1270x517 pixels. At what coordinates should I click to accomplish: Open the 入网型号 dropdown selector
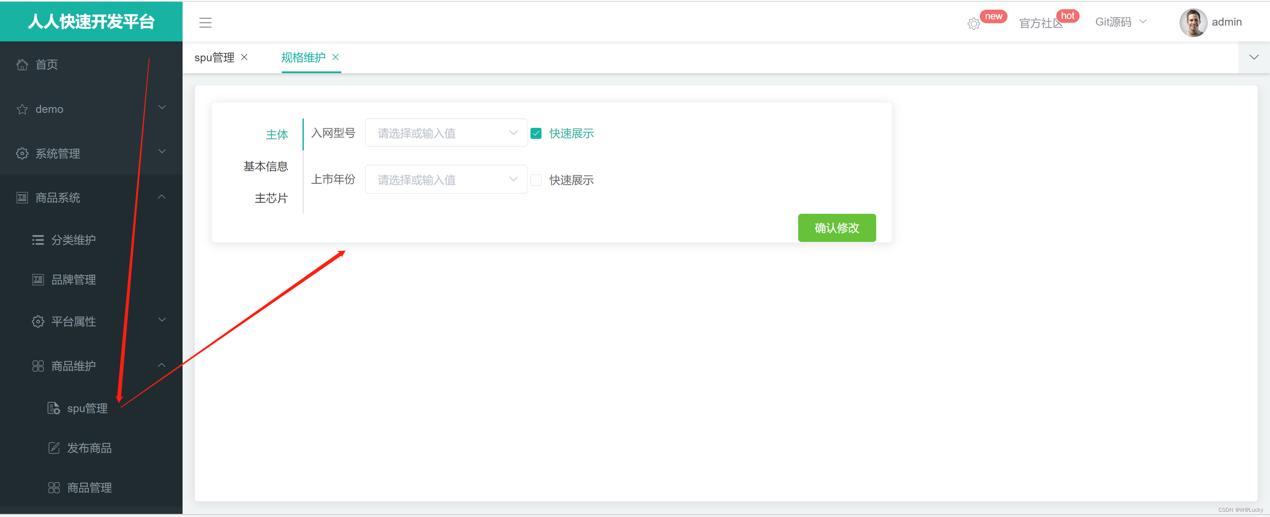click(x=446, y=133)
